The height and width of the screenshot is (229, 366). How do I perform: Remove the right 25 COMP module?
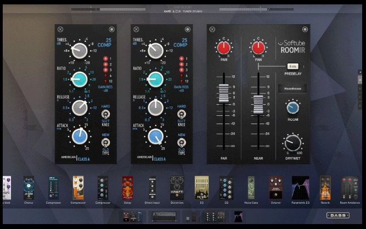click(136, 29)
